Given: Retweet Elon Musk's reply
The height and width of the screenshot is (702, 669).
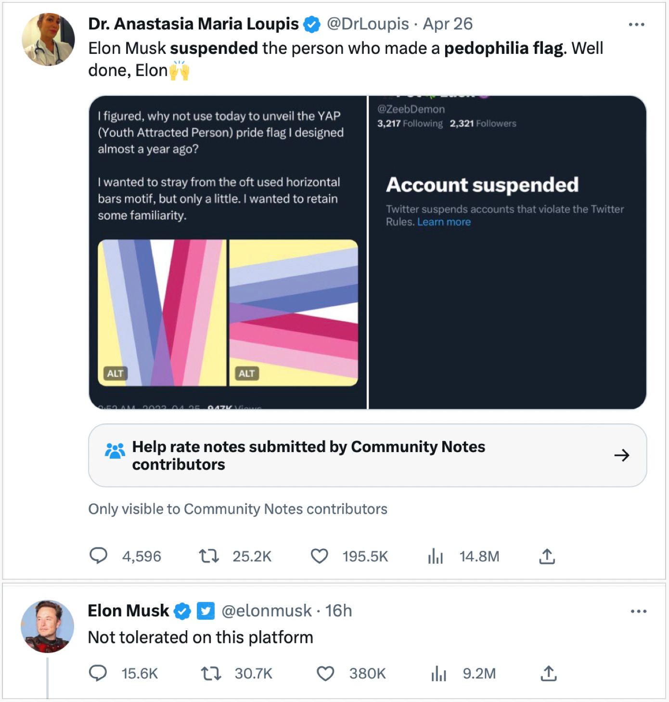Looking at the screenshot, I should point(211,673).
